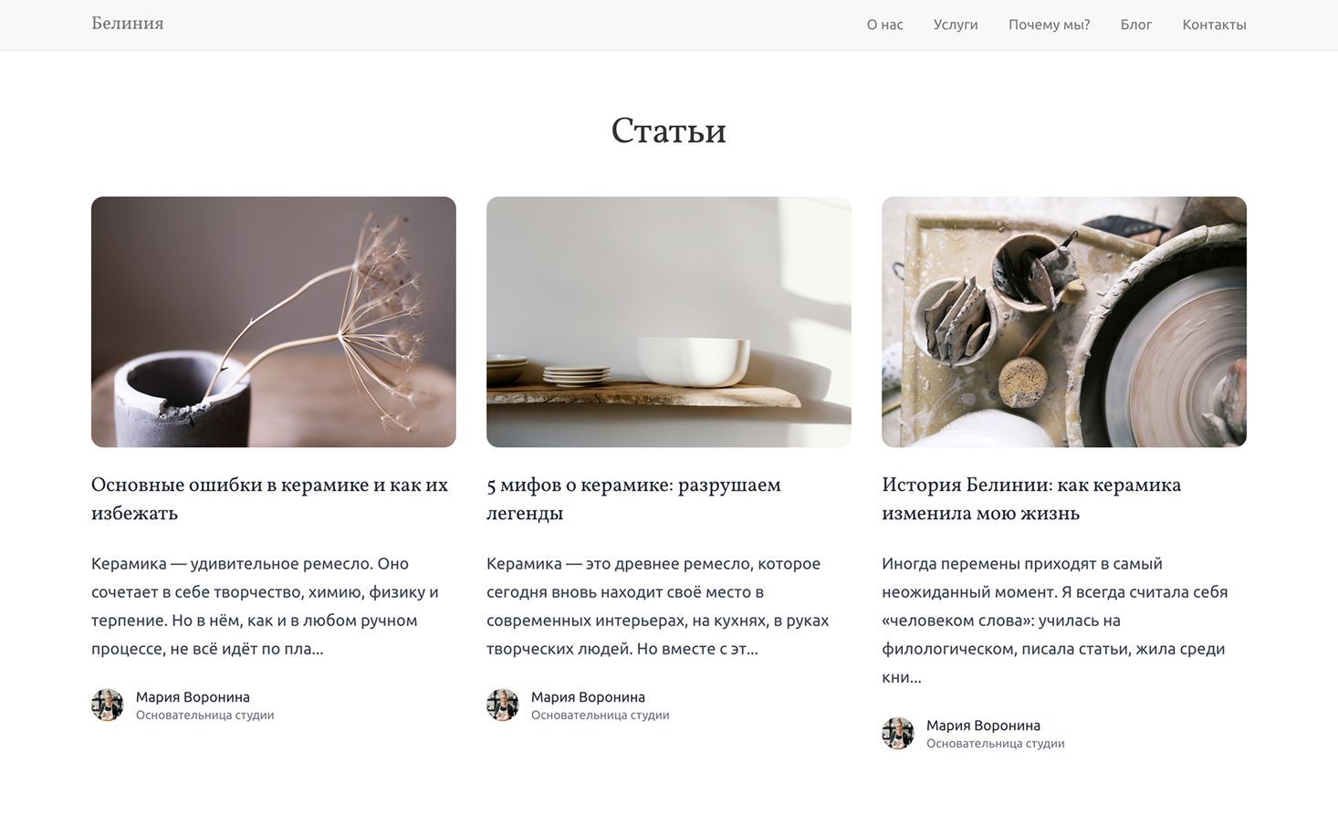Viewport: 1338px width, 825px height.
Task: Open article 5 мифов о керамике
Action: [x=633, y=498]
